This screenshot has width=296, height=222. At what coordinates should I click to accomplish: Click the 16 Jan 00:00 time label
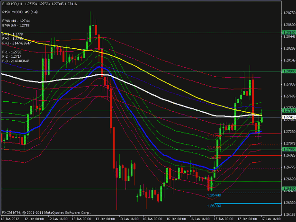pyautogui.click(x=152, y=219)
